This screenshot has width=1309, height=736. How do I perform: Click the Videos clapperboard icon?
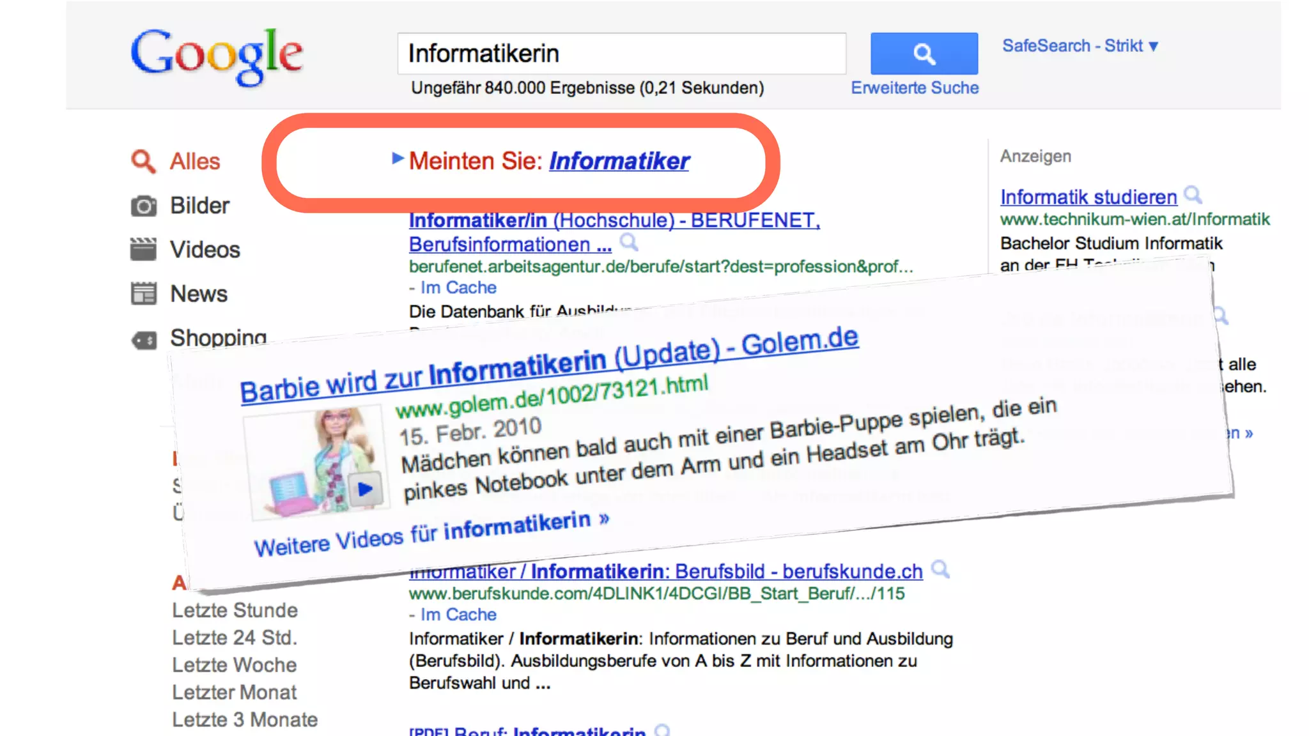tap(143, 250)
